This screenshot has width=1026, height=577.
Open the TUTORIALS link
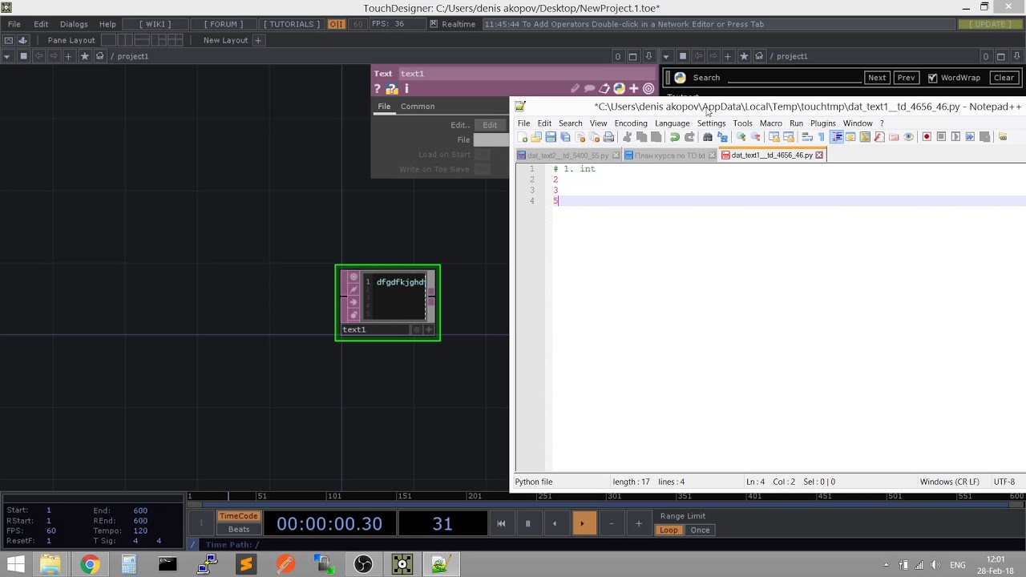click(x=292, y=24)
